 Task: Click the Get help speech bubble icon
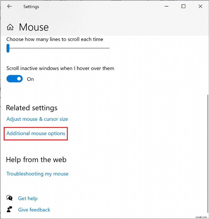click(10, 198)
